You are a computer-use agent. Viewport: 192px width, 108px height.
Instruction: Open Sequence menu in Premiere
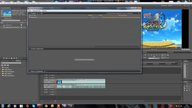[18, 3]
